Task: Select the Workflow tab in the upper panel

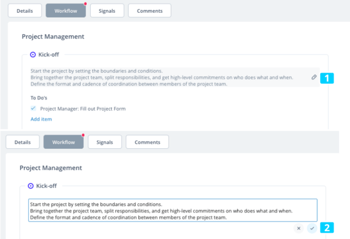Action: [x=66, y=11]
